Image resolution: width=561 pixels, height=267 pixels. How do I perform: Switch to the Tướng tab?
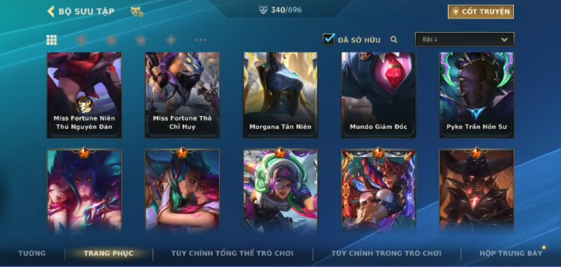tap(32, 253)
